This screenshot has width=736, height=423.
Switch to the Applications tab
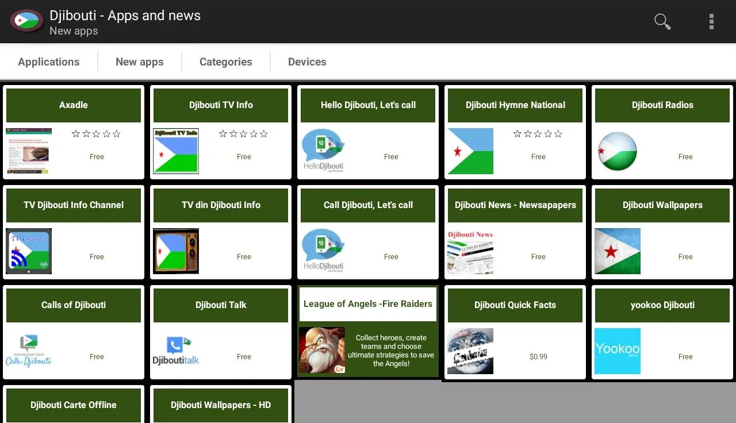pyautogui.click(x=49, y=61)
